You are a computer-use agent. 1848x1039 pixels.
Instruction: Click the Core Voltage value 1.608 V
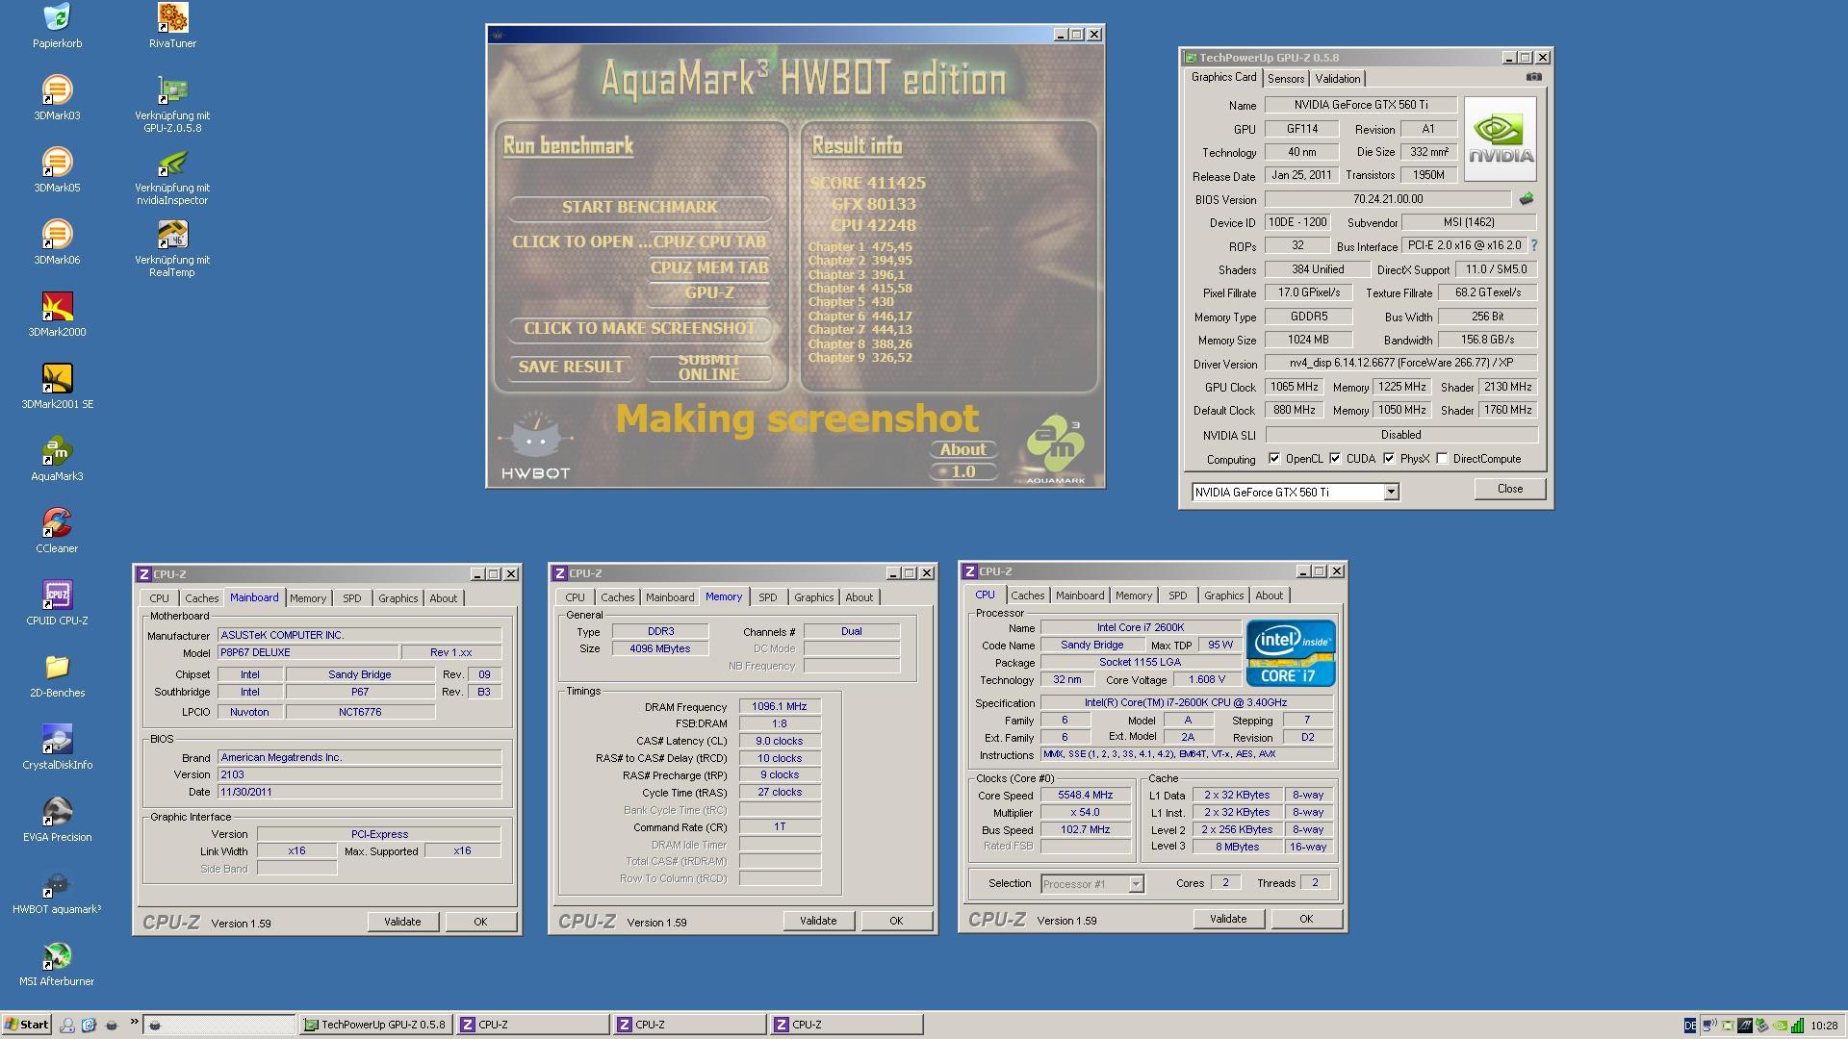1206,679
